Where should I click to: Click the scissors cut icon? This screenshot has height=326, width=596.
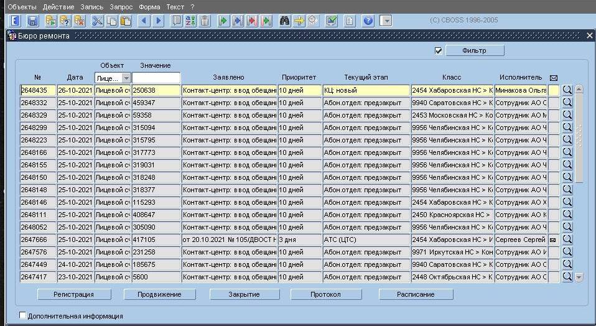pyautogui.click(x=98, y=21)
